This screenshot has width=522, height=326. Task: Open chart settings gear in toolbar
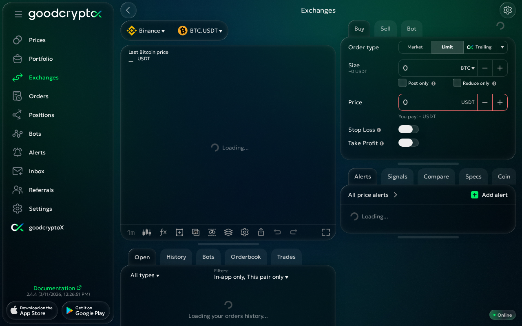click(245, 232)
